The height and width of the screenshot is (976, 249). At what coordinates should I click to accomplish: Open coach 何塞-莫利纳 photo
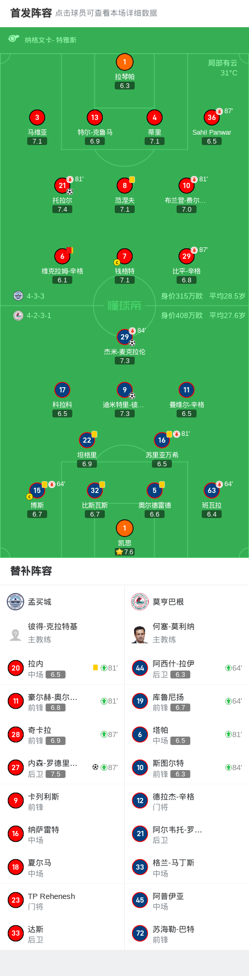point(140,634)
